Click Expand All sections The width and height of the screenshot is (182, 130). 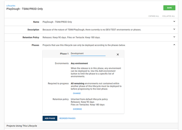tap(154, 16)
